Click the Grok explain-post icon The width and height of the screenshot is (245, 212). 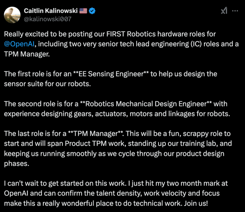coord(224,11)
